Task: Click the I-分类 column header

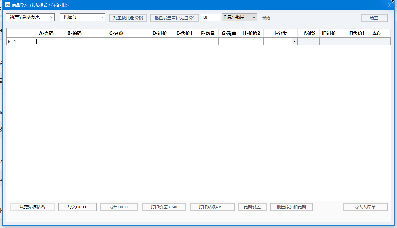Action: pyautogui.click(x=281, y=33)
